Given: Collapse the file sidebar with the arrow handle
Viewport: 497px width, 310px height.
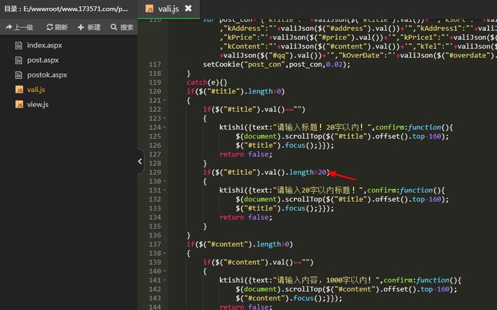Looking at the screenshot, I should [x=140, y=162].
